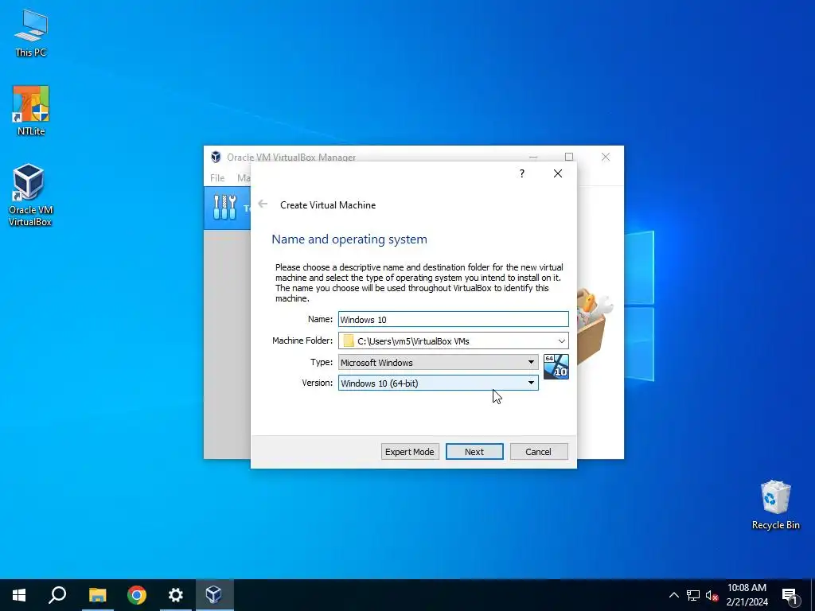
Task: Click the Windows 10 64-bit OS badge icon
Action: (556, 367)
